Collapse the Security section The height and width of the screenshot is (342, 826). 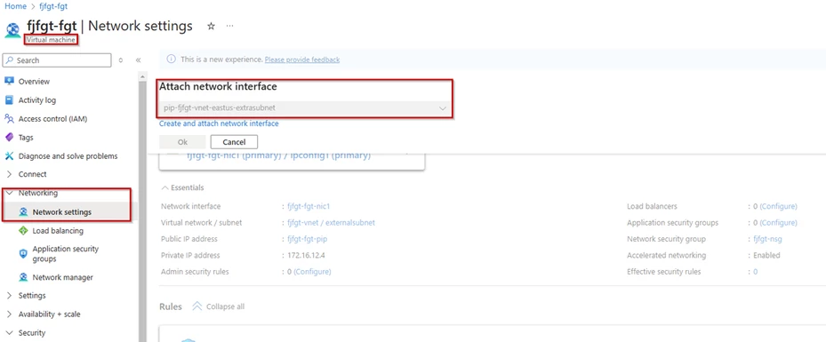point(9,332)
